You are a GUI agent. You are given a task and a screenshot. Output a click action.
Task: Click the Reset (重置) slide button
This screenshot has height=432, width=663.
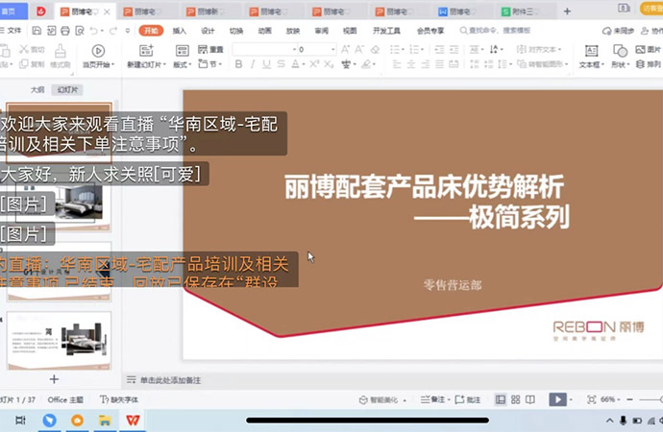point(210,49)
